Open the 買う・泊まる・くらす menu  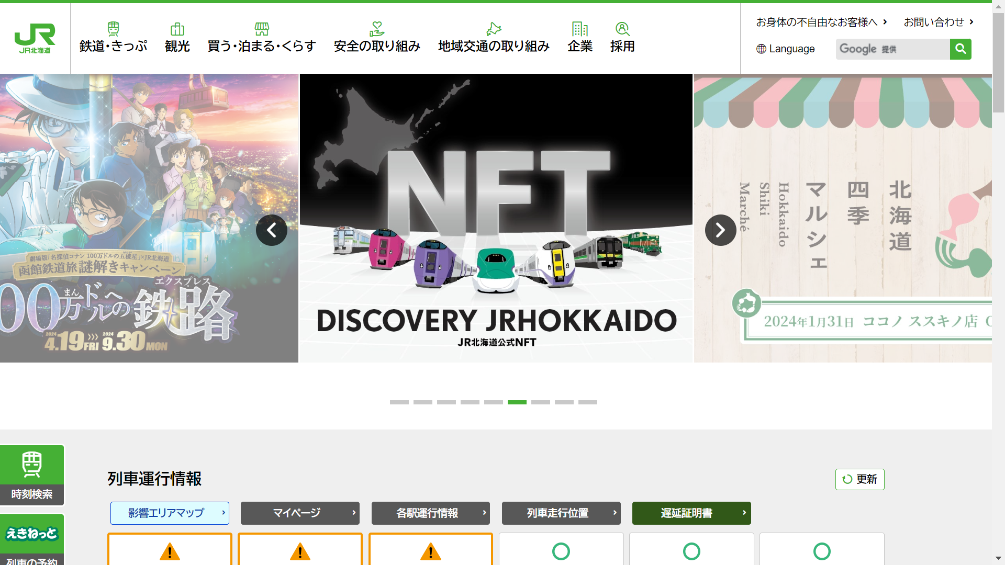pos(262,47)
